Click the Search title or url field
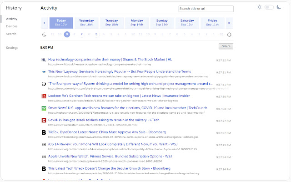 [x=206, y=9]
